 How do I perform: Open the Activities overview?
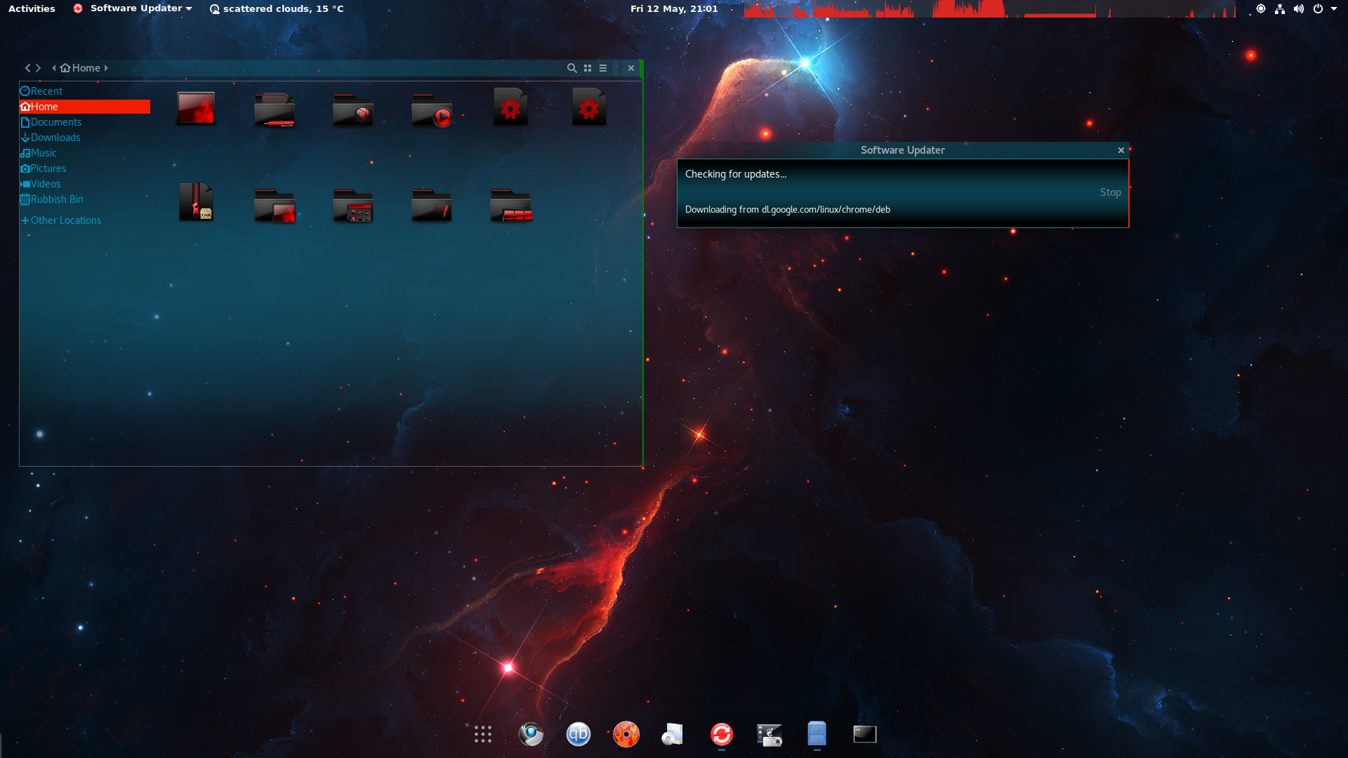coord(32,8)
